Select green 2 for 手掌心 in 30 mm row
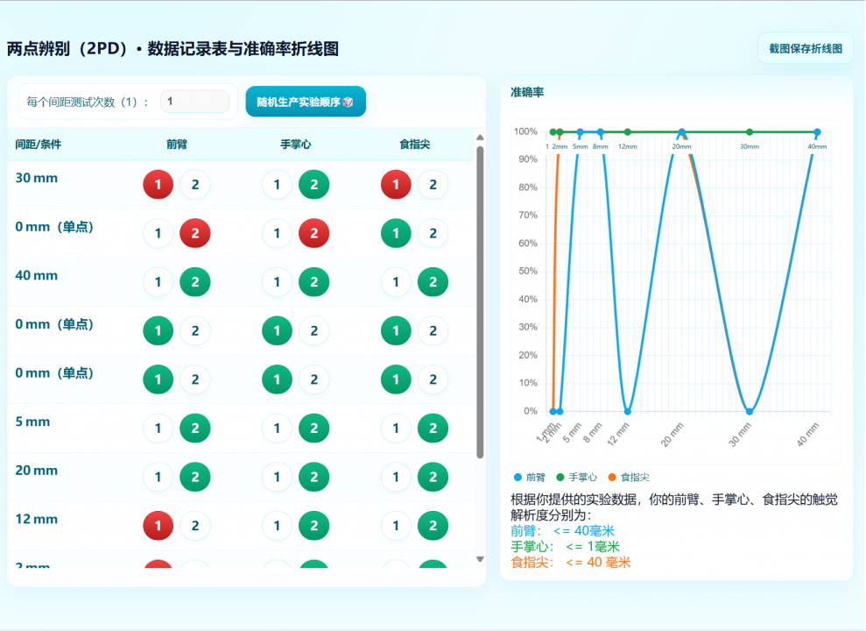 point(314,185)
